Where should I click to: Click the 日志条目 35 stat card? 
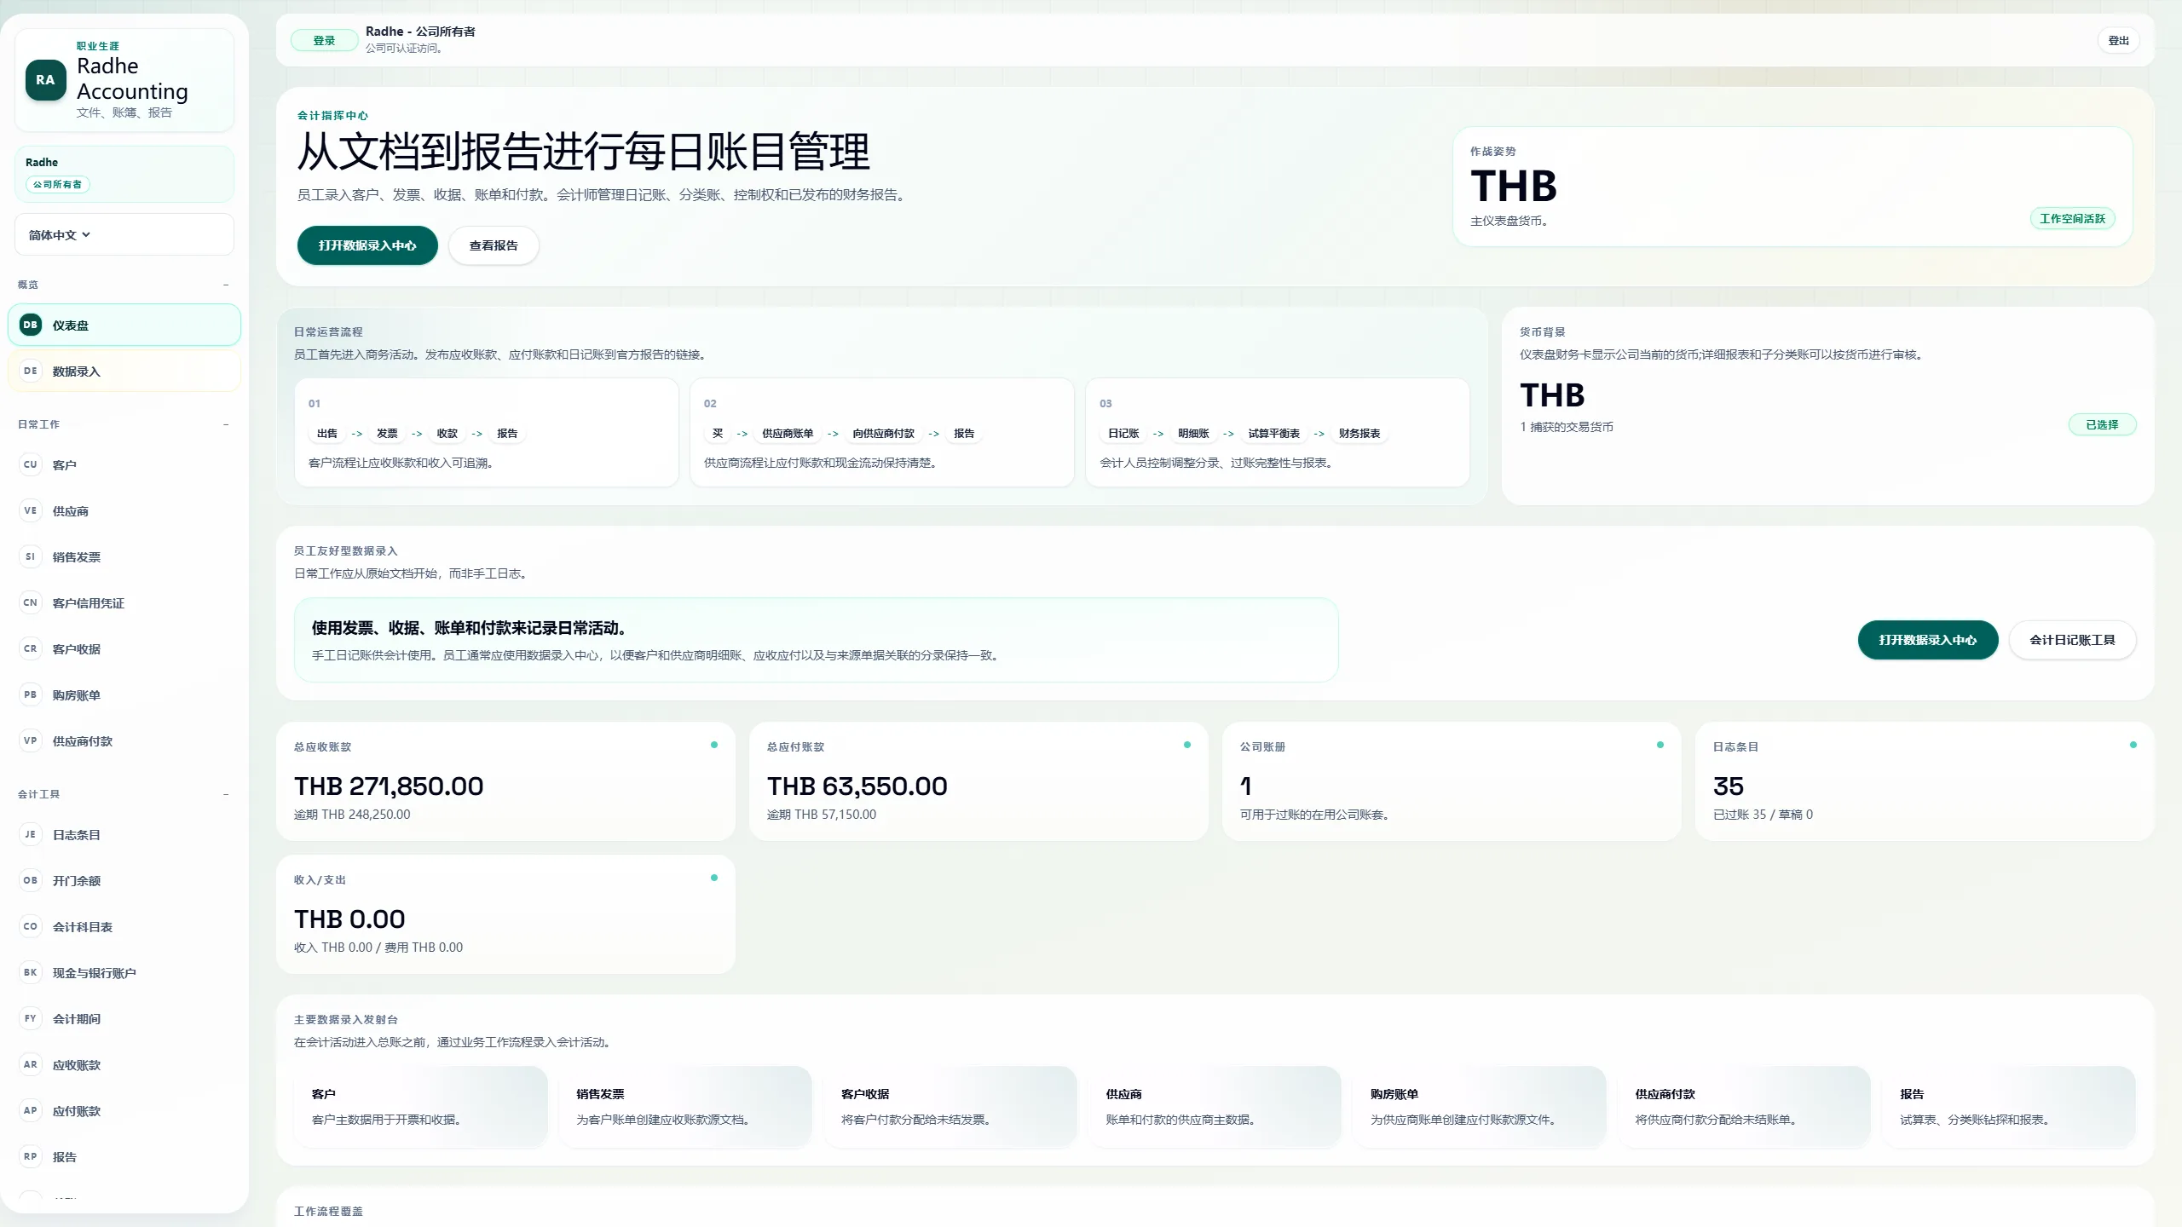point(1925,781)
